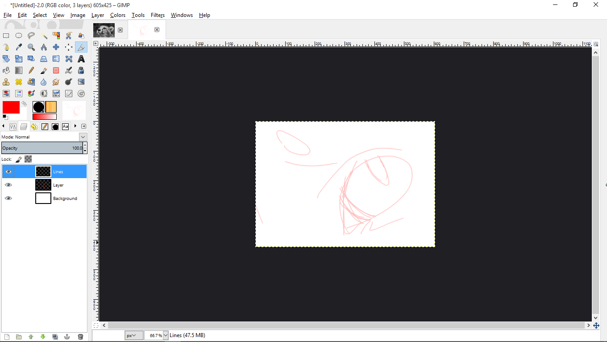Screen dimensions: 607x342
Task: Open the dock tab configuration menu
Action: click(x=83, y=126)
